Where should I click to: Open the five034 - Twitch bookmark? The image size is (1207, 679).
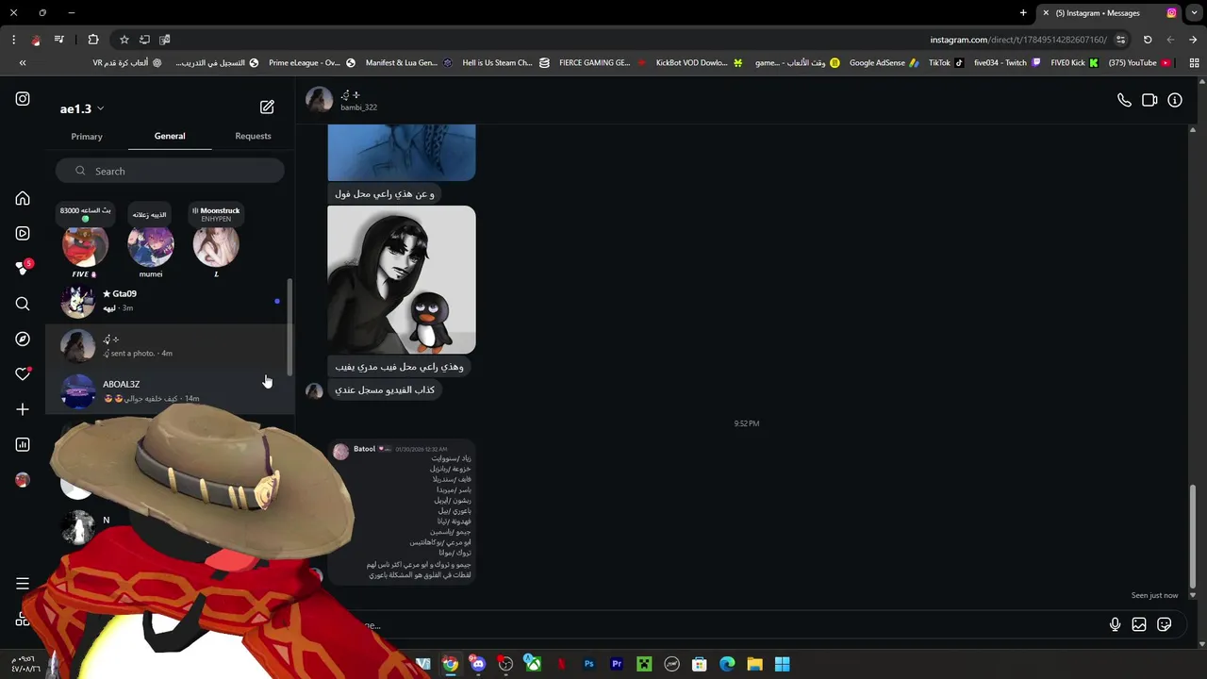coord(1007,63)
